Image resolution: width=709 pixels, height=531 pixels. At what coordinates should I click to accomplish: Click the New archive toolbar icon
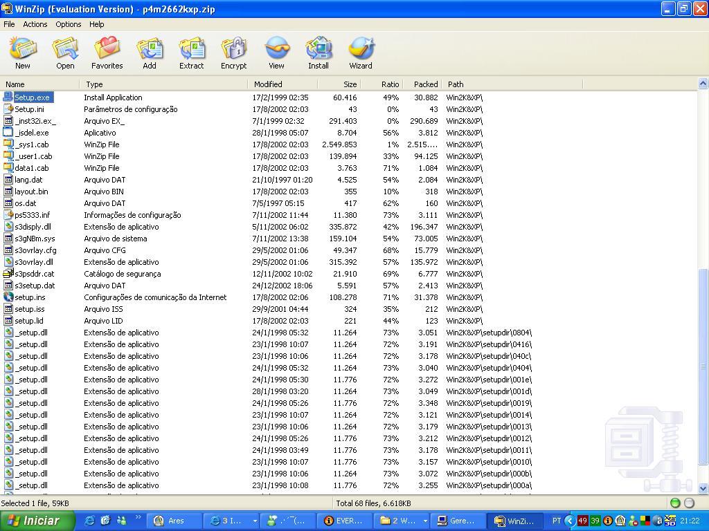pyautogui.click(x=23, y=53)
